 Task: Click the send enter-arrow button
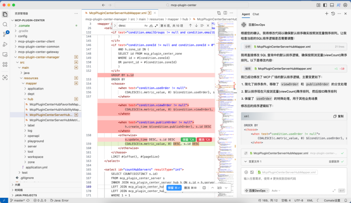(342, 191)
